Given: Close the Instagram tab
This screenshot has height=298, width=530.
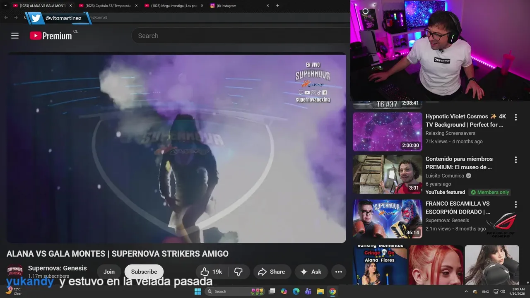Looking at the screenshot, I should pyautogui.click(x=267, y=6).
